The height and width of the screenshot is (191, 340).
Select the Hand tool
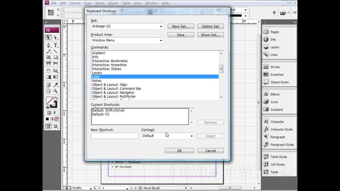click(48, 91)
